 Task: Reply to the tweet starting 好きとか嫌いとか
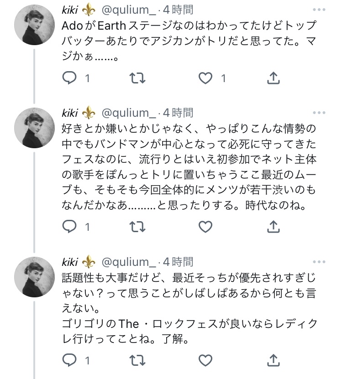click(69, 227)
